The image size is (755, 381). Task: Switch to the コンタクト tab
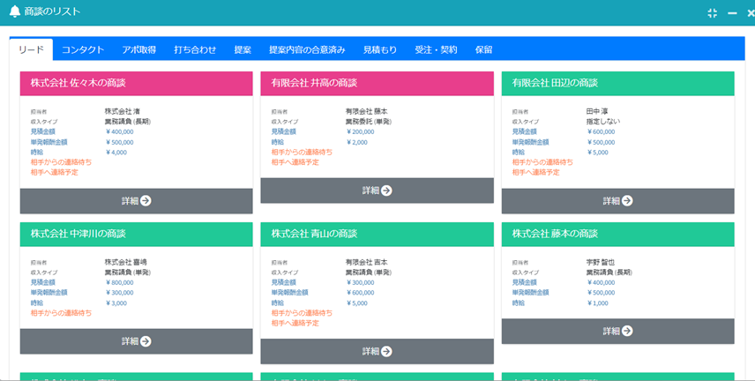83,50
